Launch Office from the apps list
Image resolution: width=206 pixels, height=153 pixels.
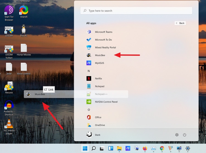tap(98, 117)
